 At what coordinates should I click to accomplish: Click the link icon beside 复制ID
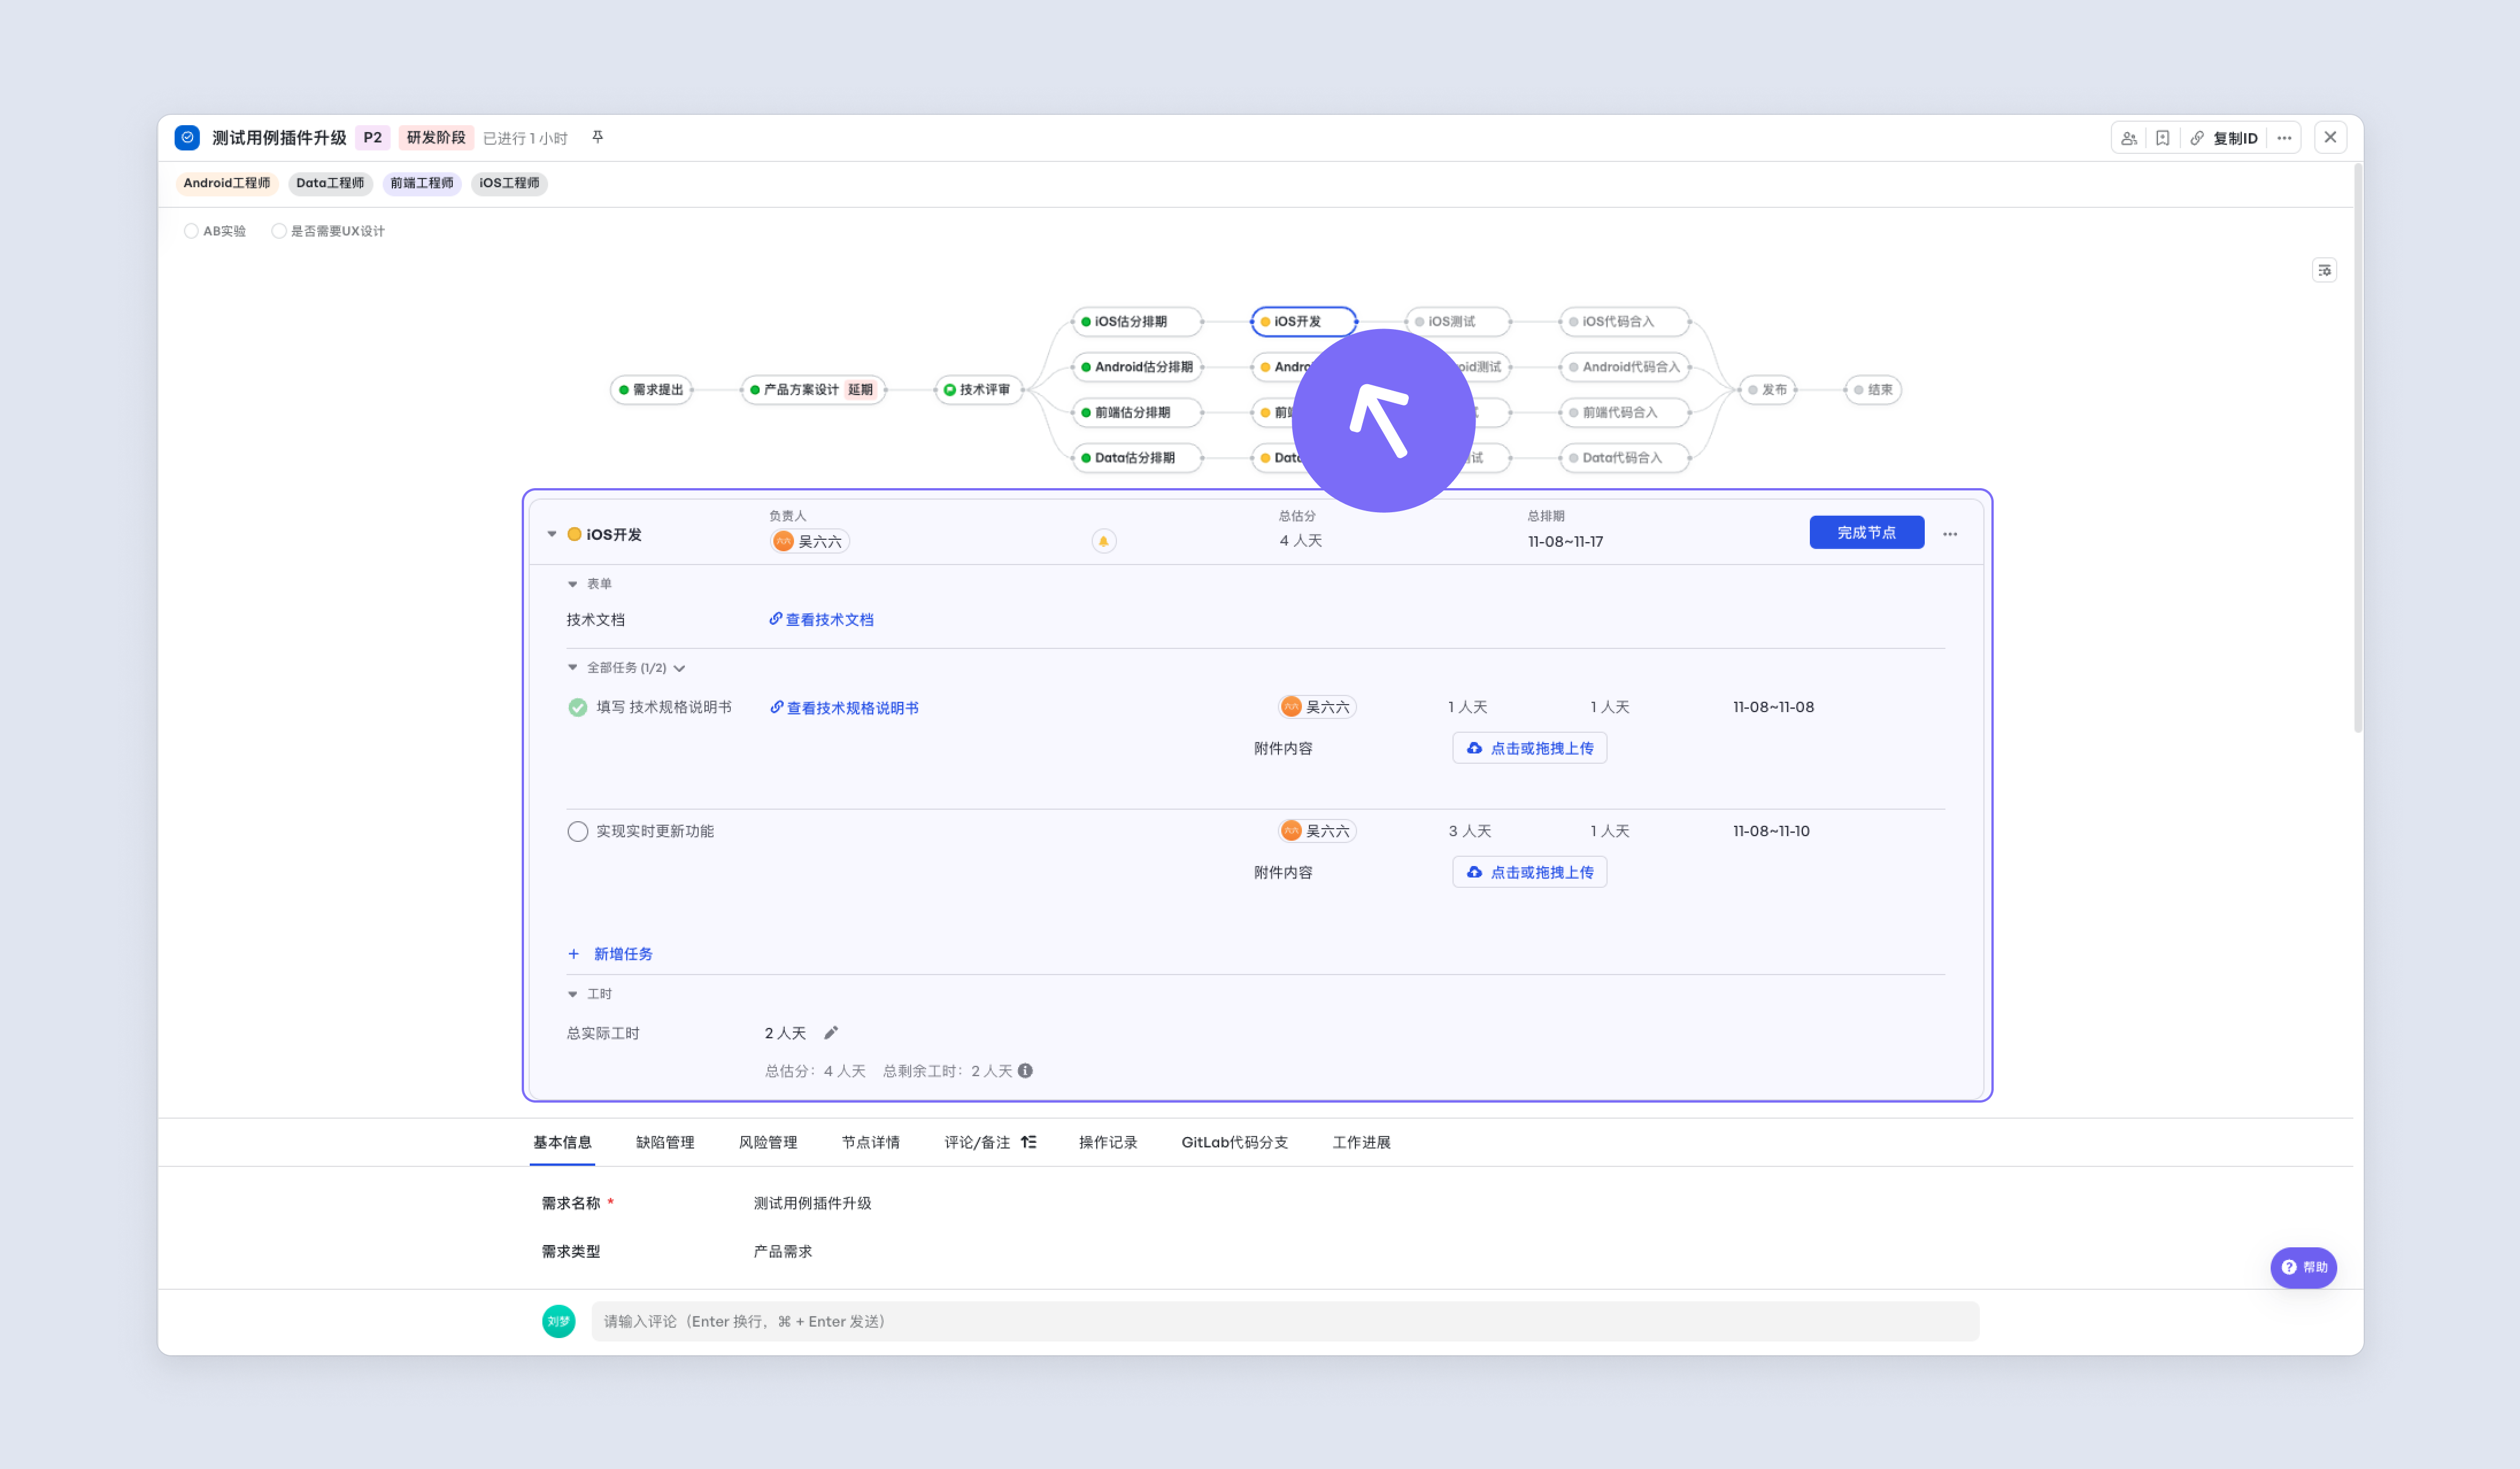tap(2196, 138)
